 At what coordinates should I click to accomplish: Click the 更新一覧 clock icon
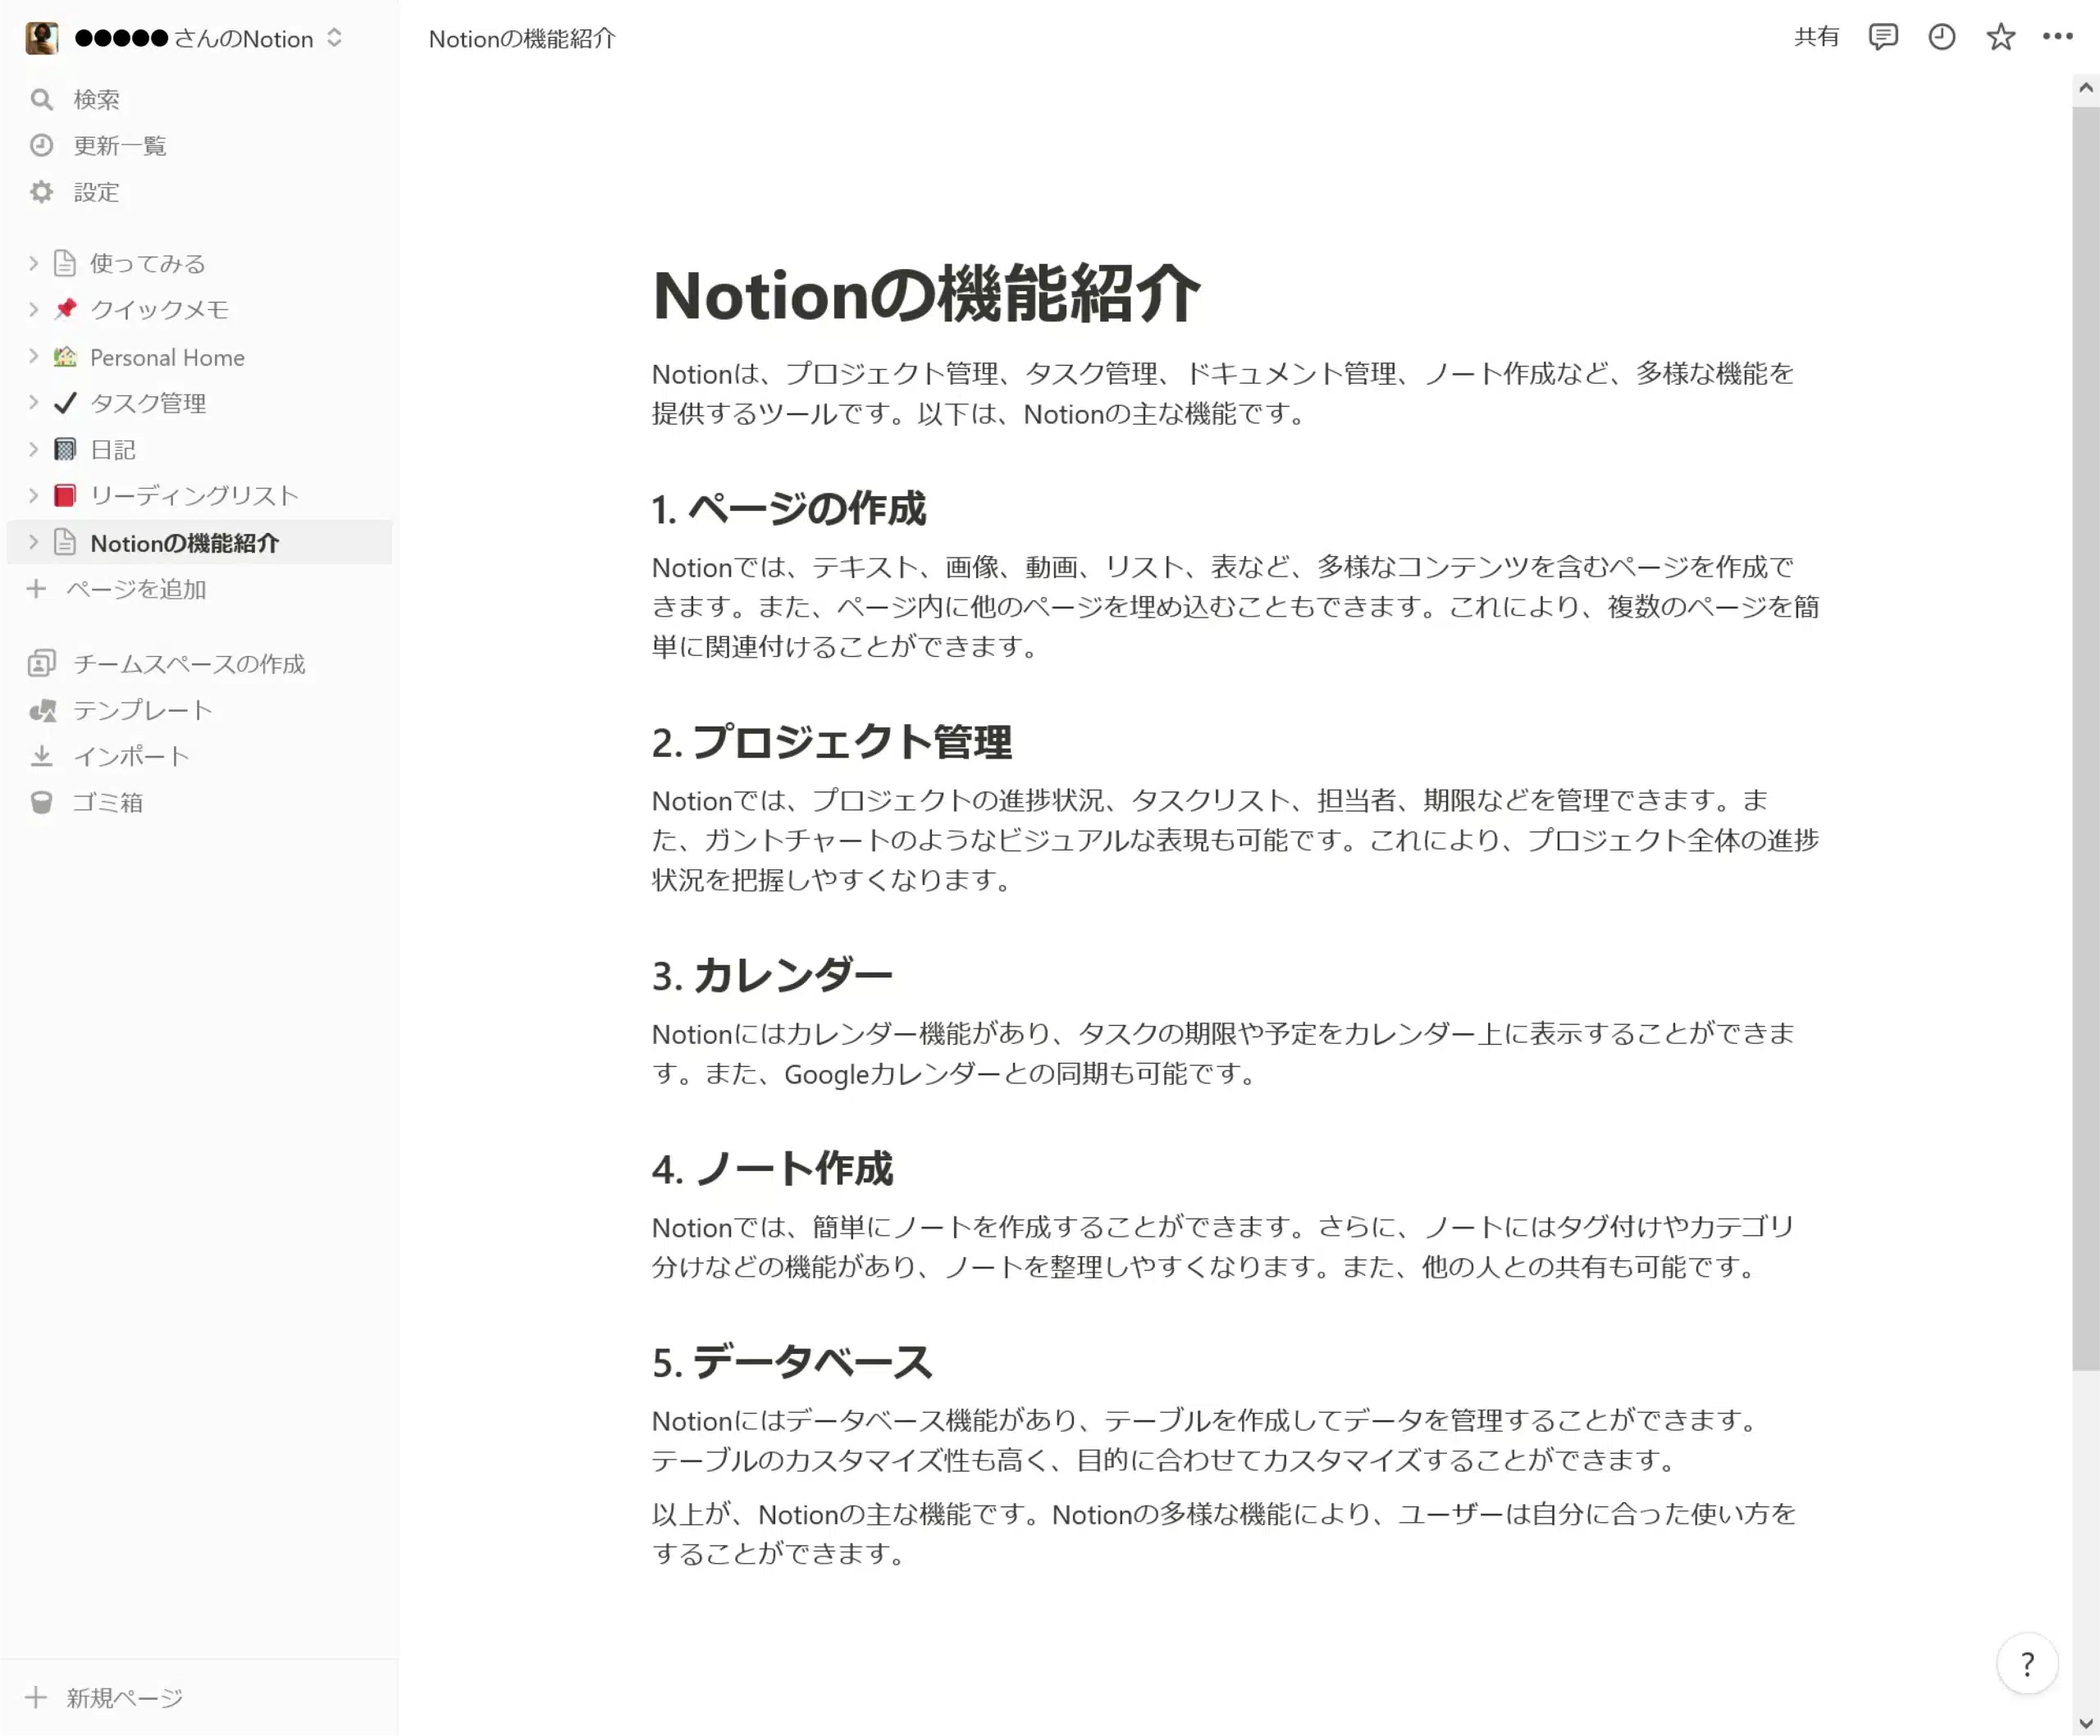[41, 145]
